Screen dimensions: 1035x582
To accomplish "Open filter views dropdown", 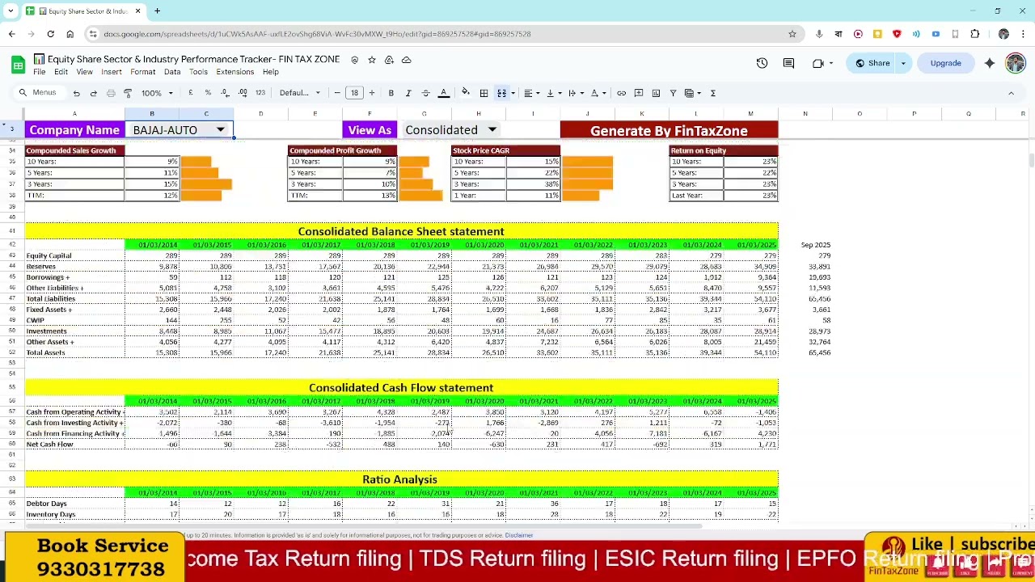I will coord(692,93).
